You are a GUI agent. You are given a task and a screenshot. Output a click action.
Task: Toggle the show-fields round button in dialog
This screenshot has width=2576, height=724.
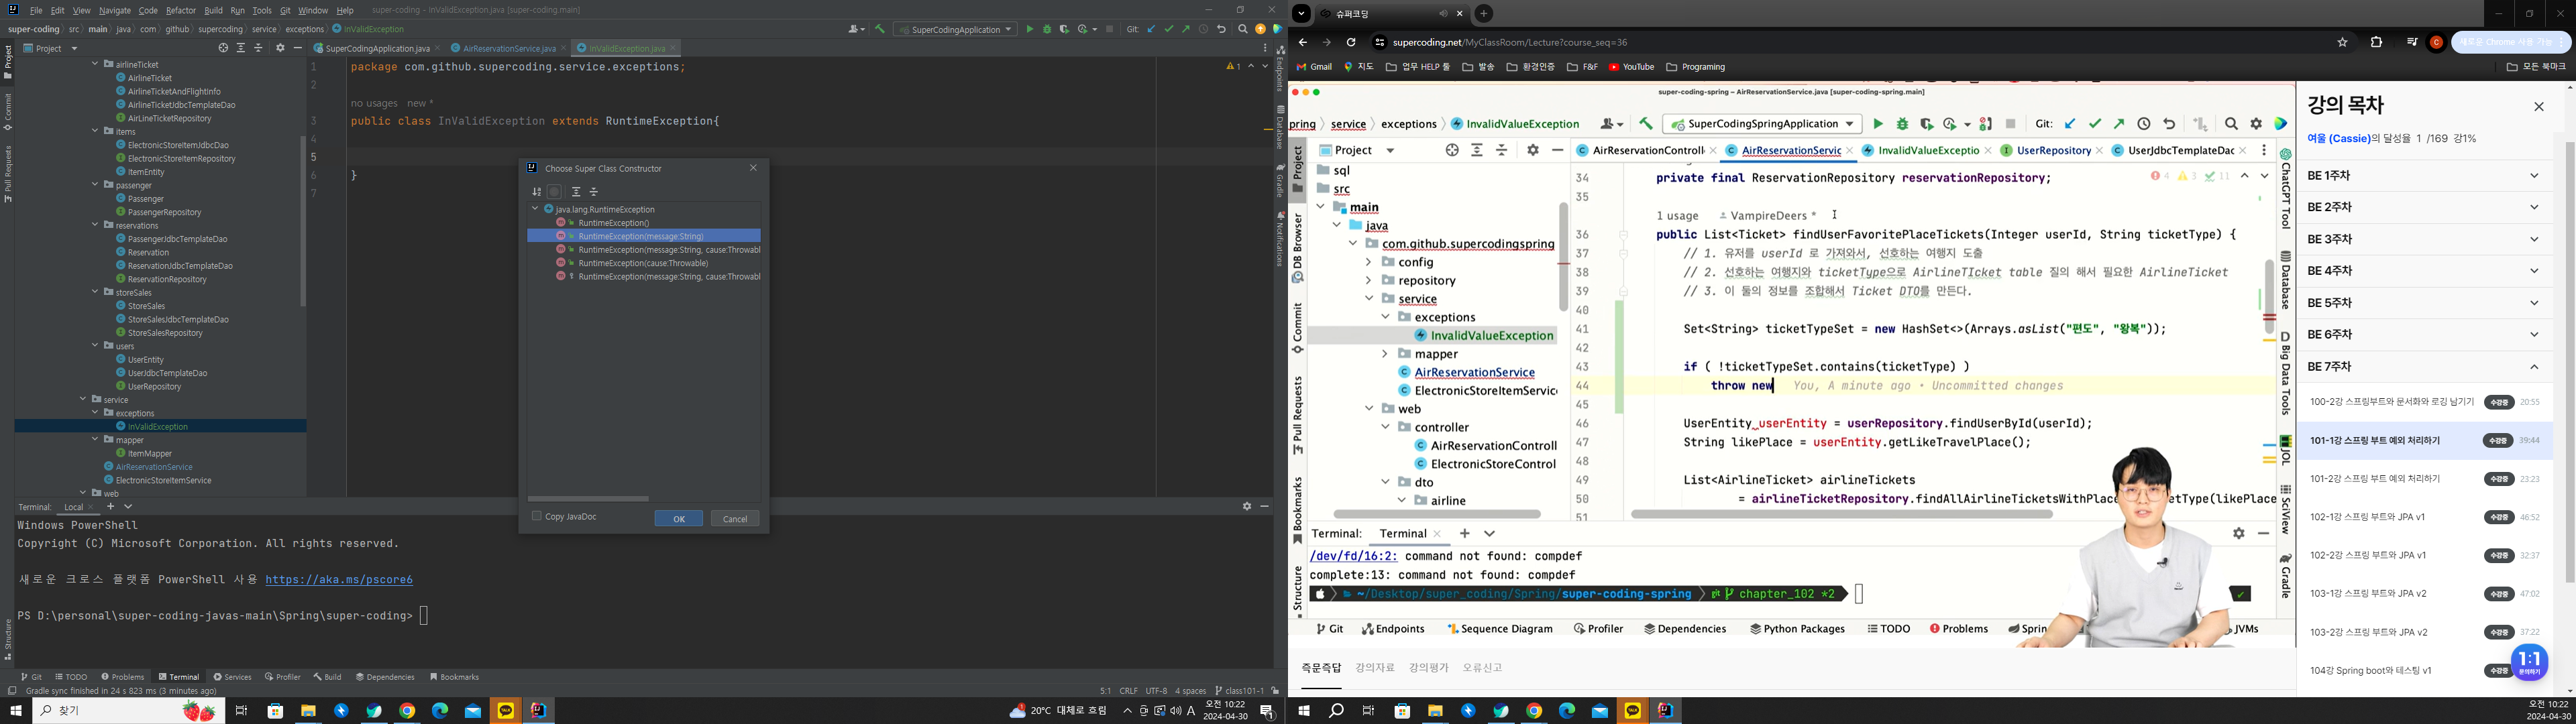554,192
